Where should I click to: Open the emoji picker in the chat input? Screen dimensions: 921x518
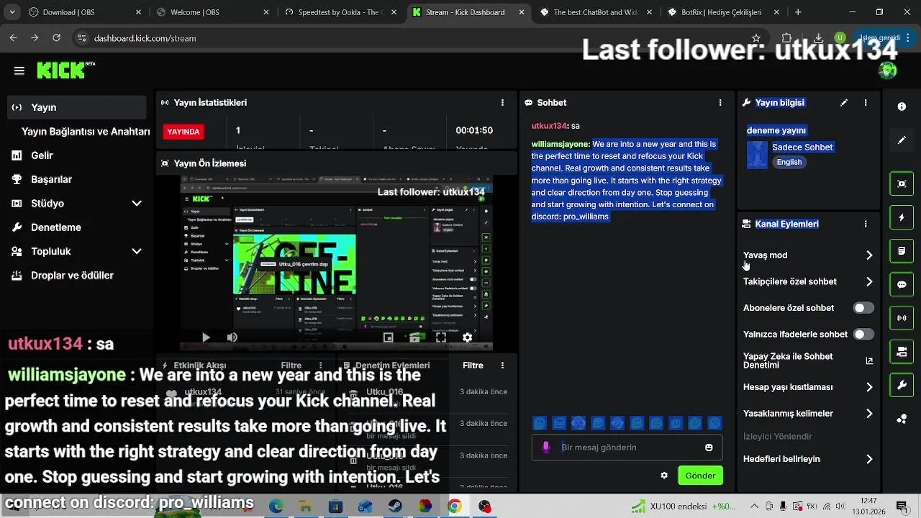click(x=709, y=447)
